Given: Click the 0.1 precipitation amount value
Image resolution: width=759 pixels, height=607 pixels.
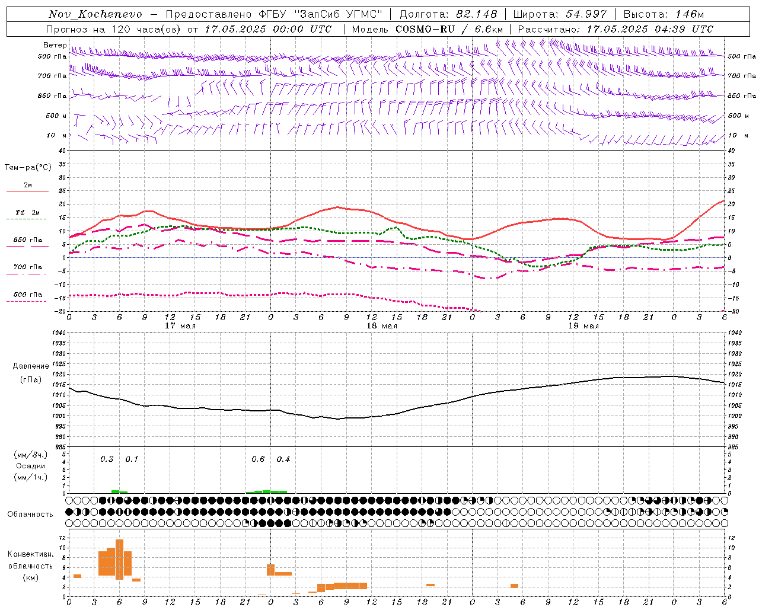Looking at the screenshot, I should (132, 459).
